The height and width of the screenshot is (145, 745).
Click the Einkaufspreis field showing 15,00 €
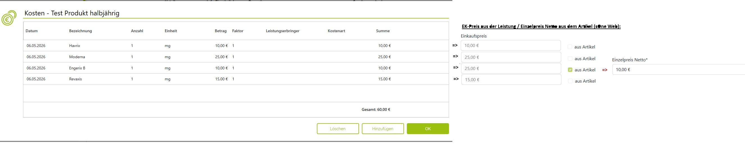511,80
